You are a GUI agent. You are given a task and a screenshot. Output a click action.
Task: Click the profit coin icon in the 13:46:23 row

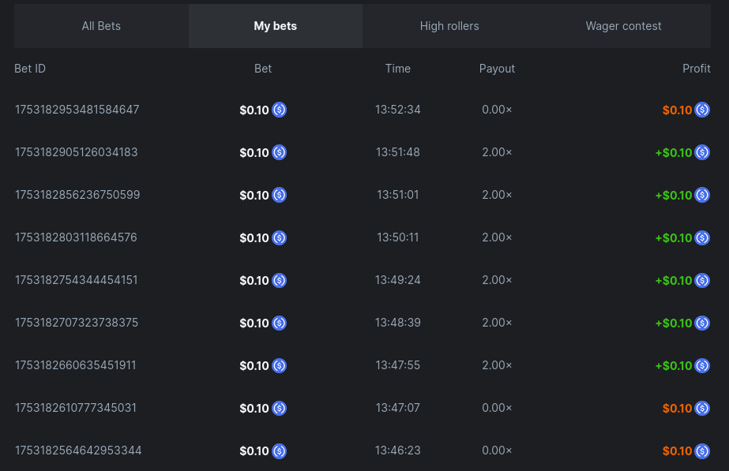coord(702,450)
